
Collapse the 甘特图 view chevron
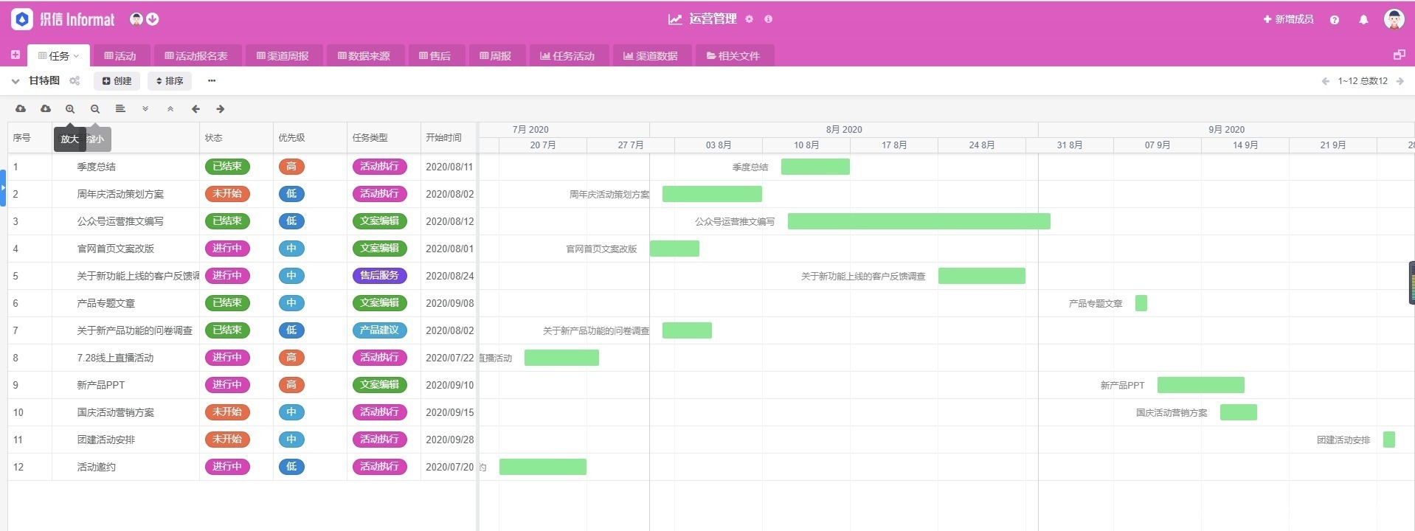click(x=15, y=81)
